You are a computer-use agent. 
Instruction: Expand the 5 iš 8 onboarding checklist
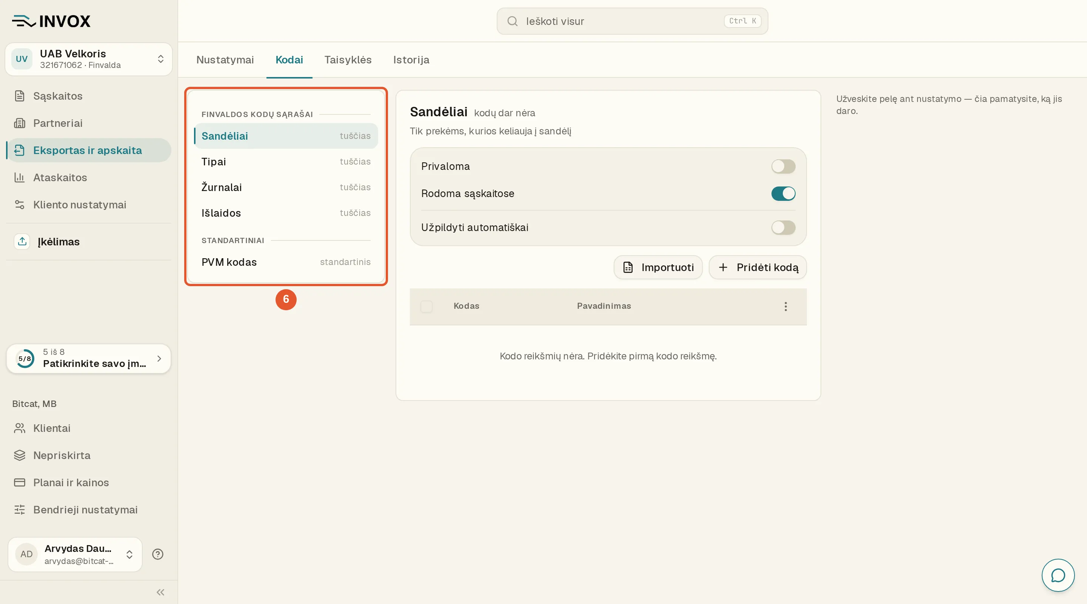[89, 358]
